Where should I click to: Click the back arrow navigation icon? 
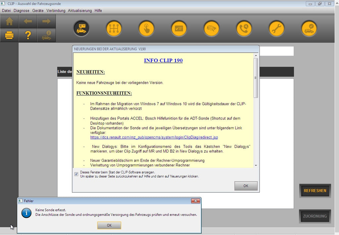pos(28,22)
